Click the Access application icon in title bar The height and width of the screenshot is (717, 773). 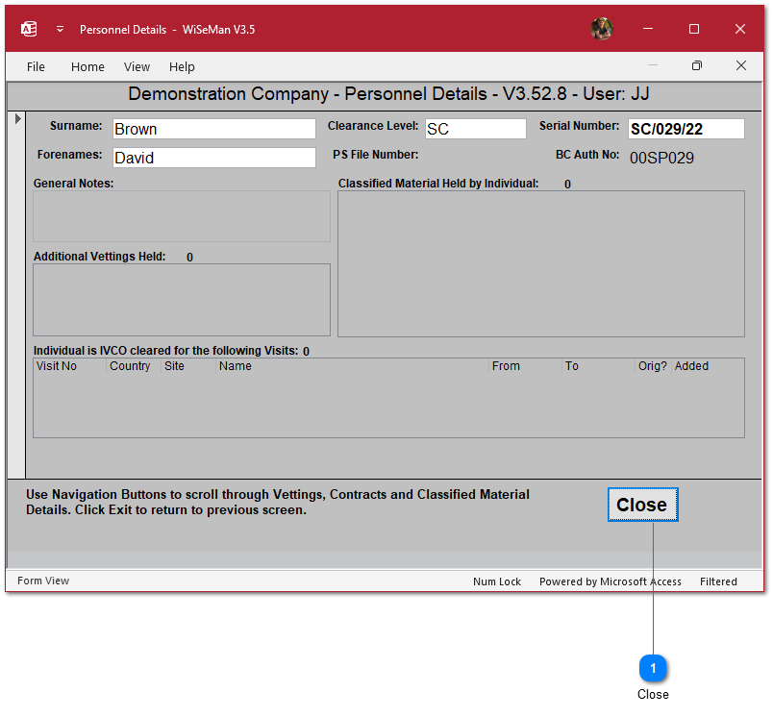click(x=29, y=29)
